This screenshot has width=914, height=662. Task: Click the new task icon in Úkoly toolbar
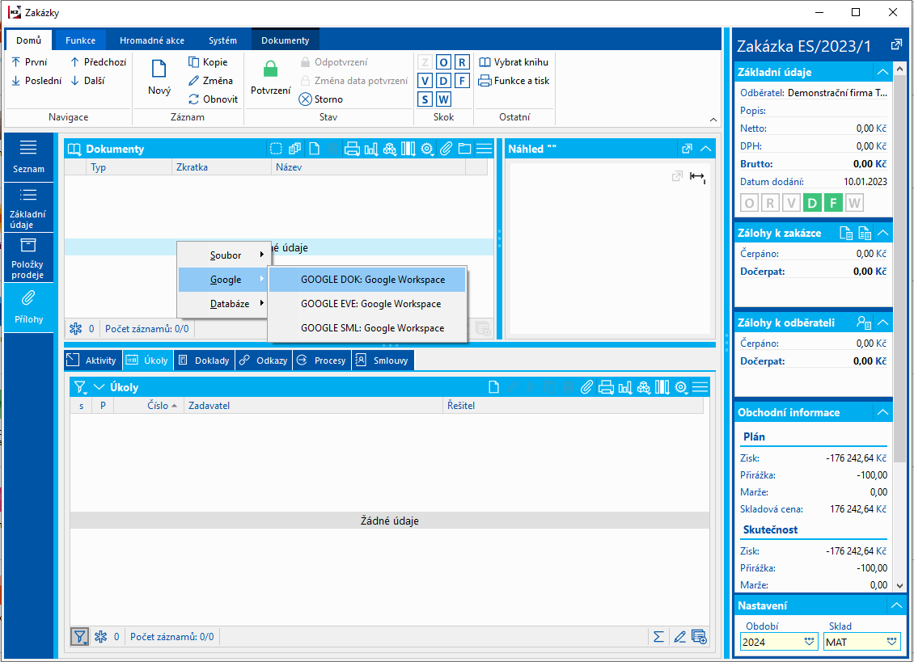(493, 387)
